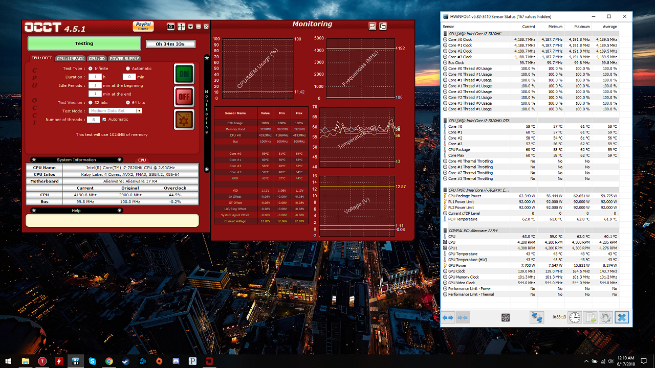This screenshot has width=655, height=368.
Task: Click the elapsed time 0h 34m 33s box
Action: [170, 44]
